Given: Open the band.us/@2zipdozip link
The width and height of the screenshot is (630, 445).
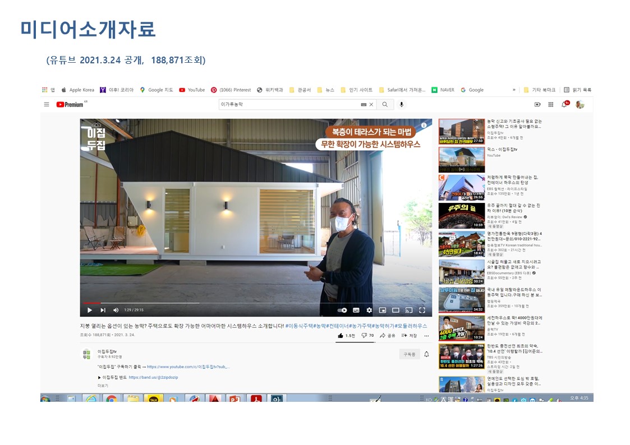Looking at the screenshot, I should pyautogui.click(x=153, y=377).
